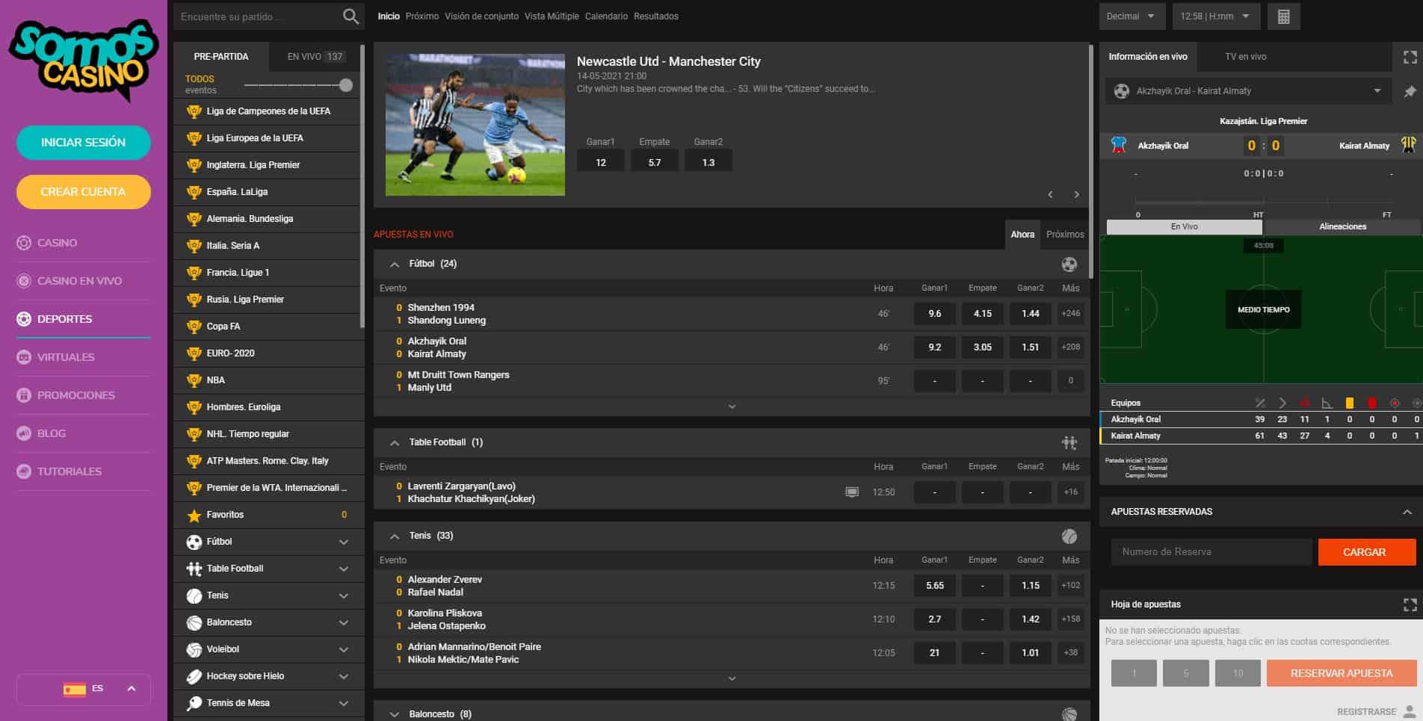
Task: Open Visión de conjunto tab
Action: (481, 16)
